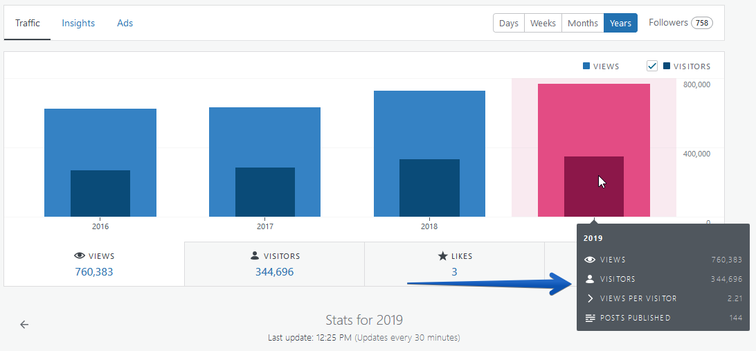The width and height of the screenshot is (756, 351).
Task: Open the Ads tab
Action: point(125,23)
